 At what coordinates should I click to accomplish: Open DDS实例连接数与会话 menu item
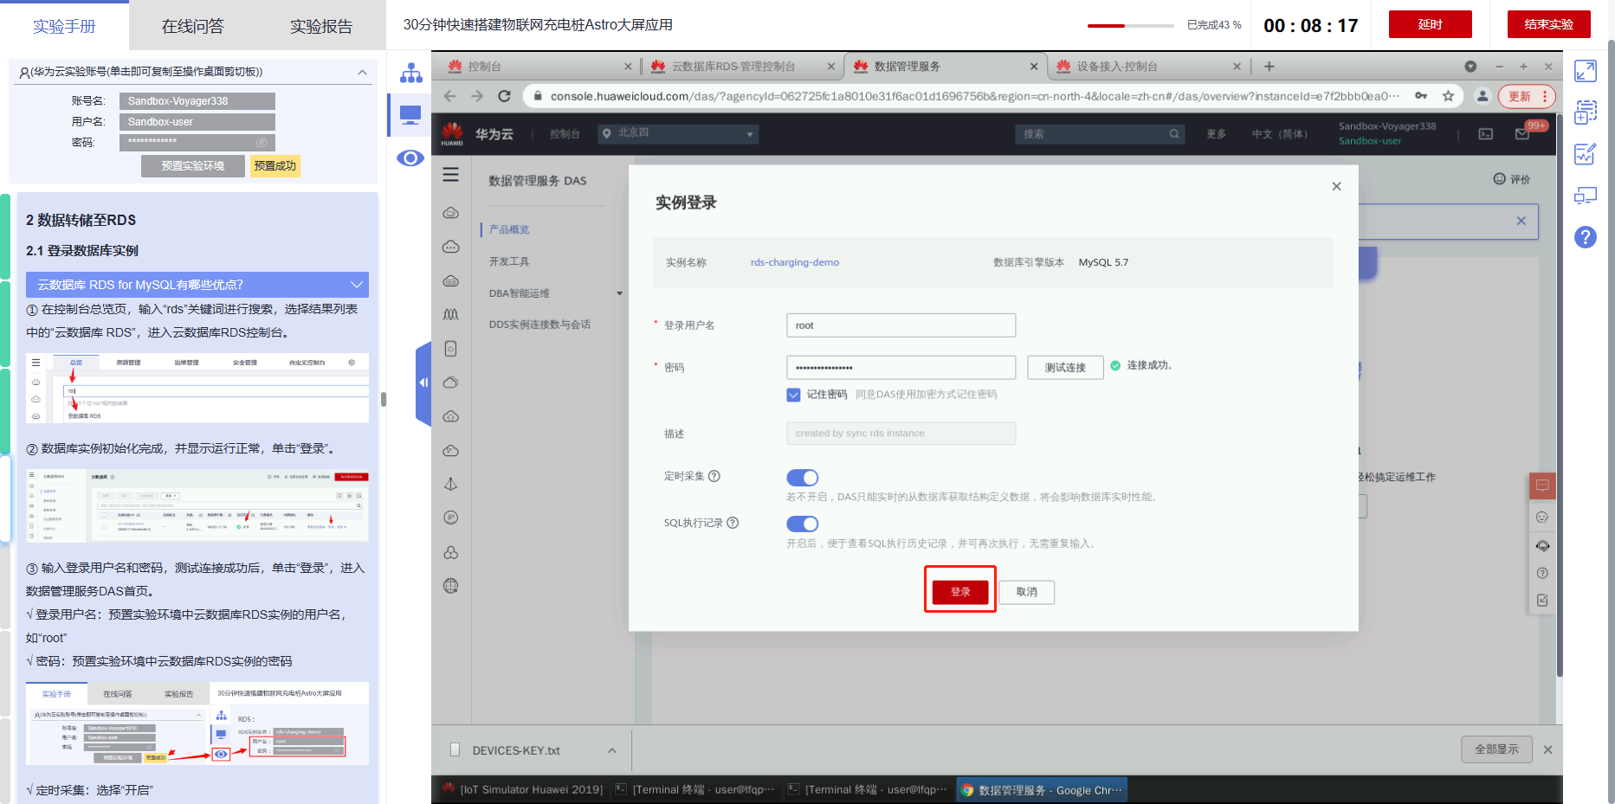pos(539,325)
